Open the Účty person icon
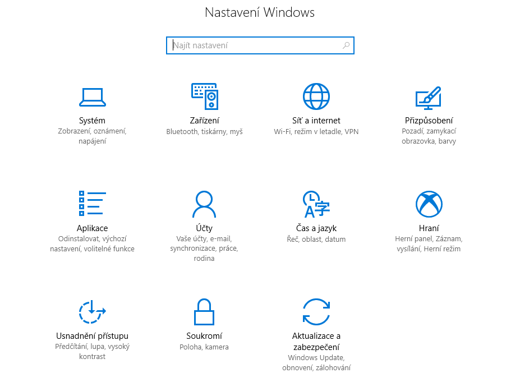Screen dimensions: 520x382 tap(204, 204)
